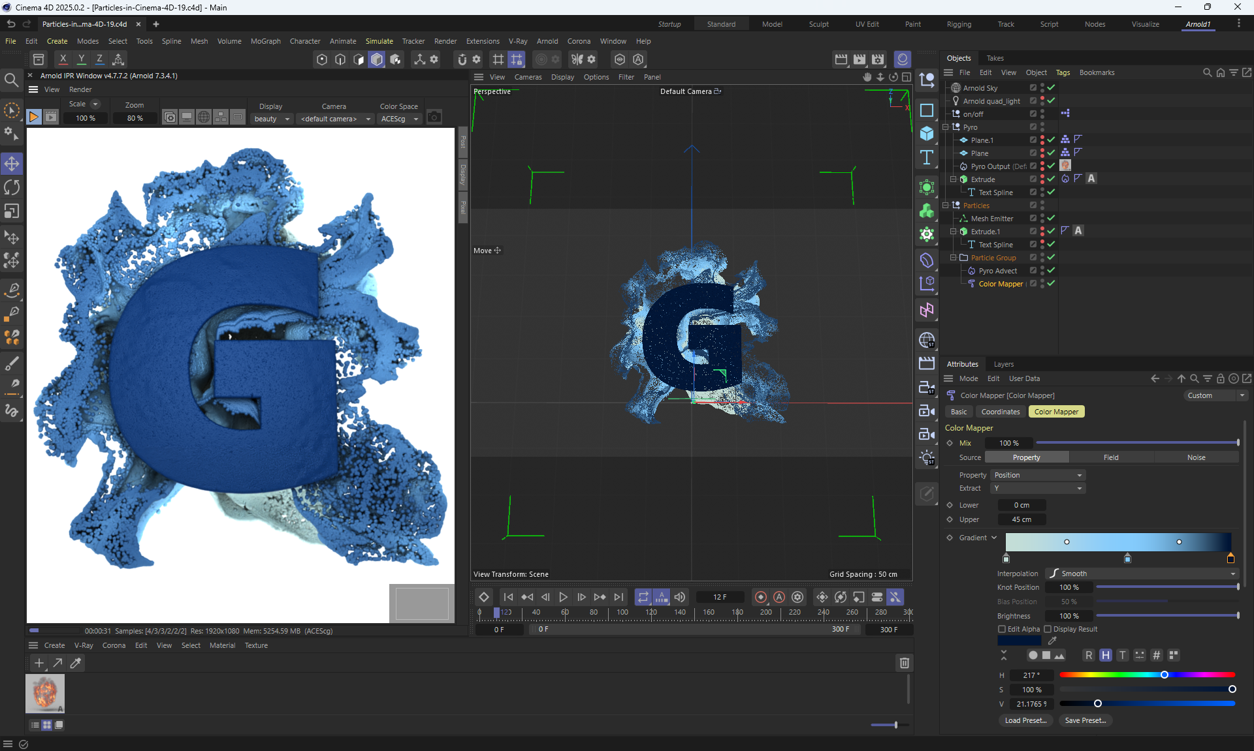Select Field as the Source
The image size is (1254, 751).
tap(1111, 457)
